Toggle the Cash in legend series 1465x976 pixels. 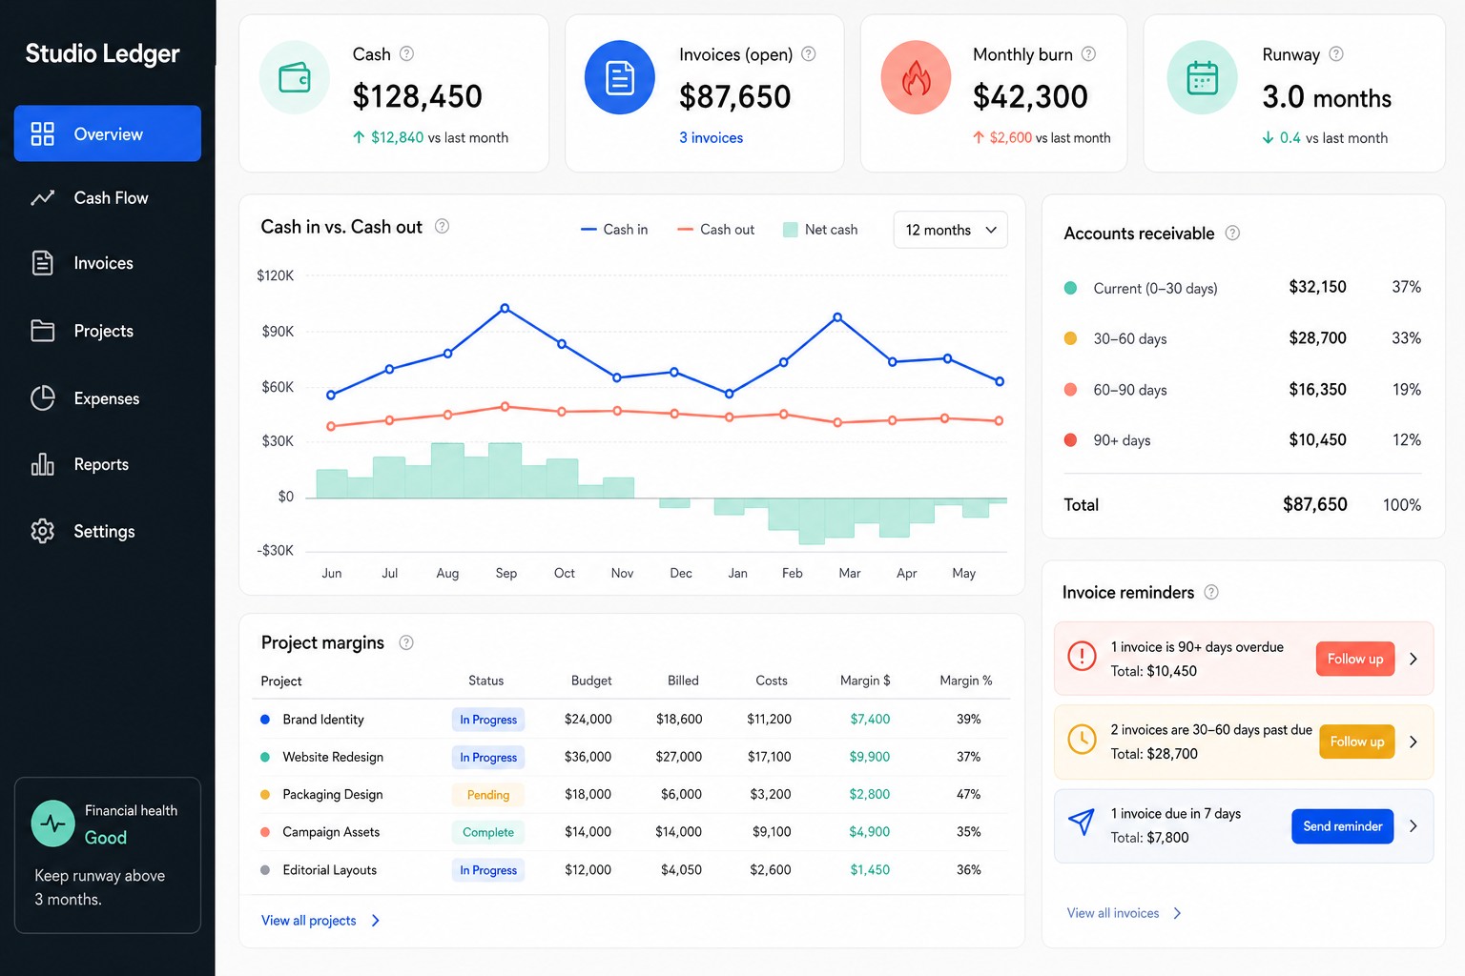pos(614,230)
